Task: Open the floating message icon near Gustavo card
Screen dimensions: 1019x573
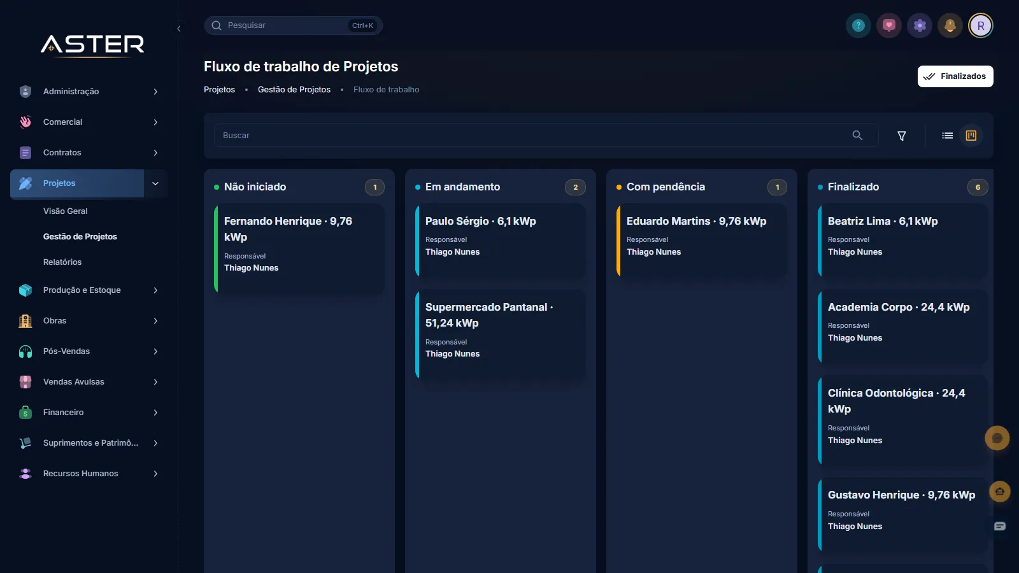Action: pos(1000,526)
